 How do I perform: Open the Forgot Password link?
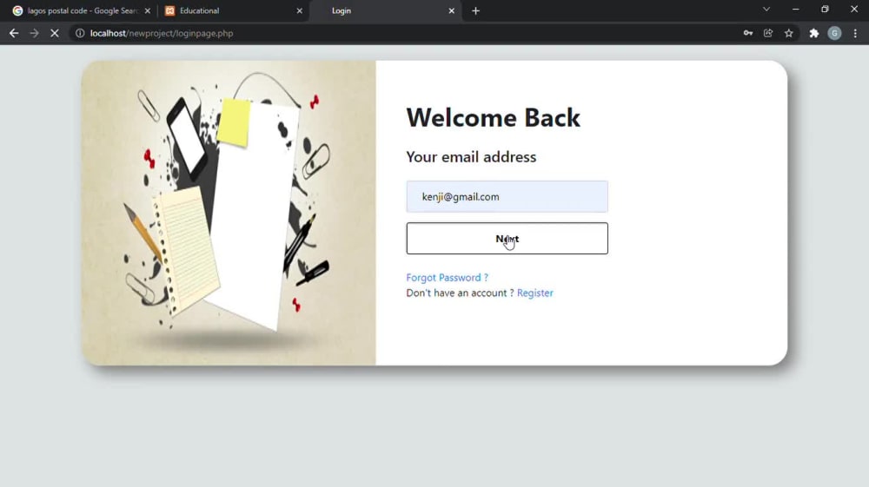pos(447,277)
